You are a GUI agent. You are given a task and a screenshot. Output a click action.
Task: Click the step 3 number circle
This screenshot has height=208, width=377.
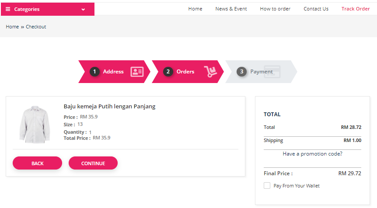242,72
